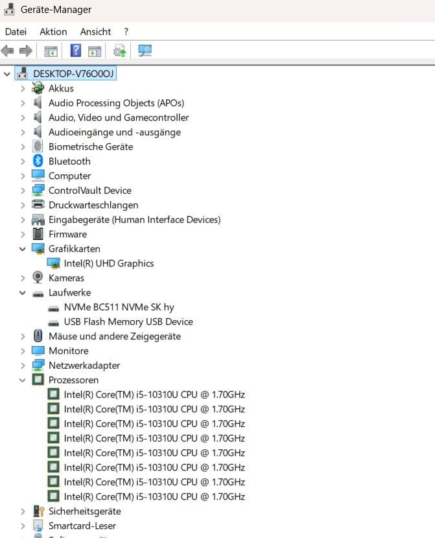Select the last i5-10310U processor entry
This screenshot has width=435, height=538.
154,497
